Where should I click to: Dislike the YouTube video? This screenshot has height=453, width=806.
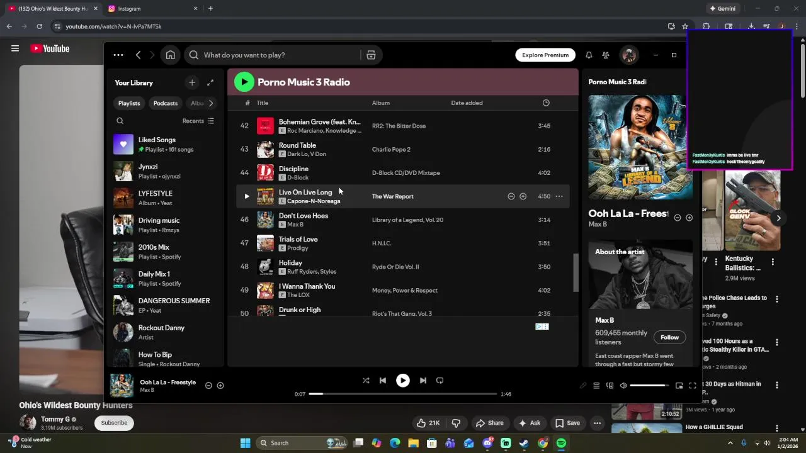tap(457, 423)
